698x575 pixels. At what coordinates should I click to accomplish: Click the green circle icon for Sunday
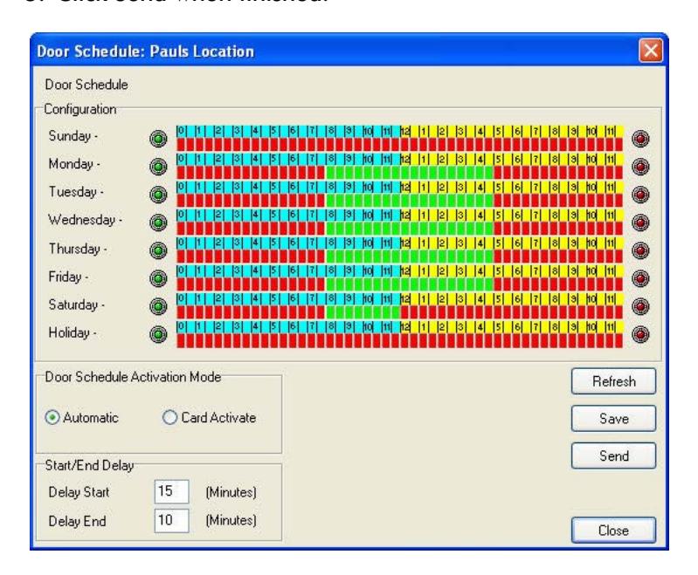click(158, 139)
